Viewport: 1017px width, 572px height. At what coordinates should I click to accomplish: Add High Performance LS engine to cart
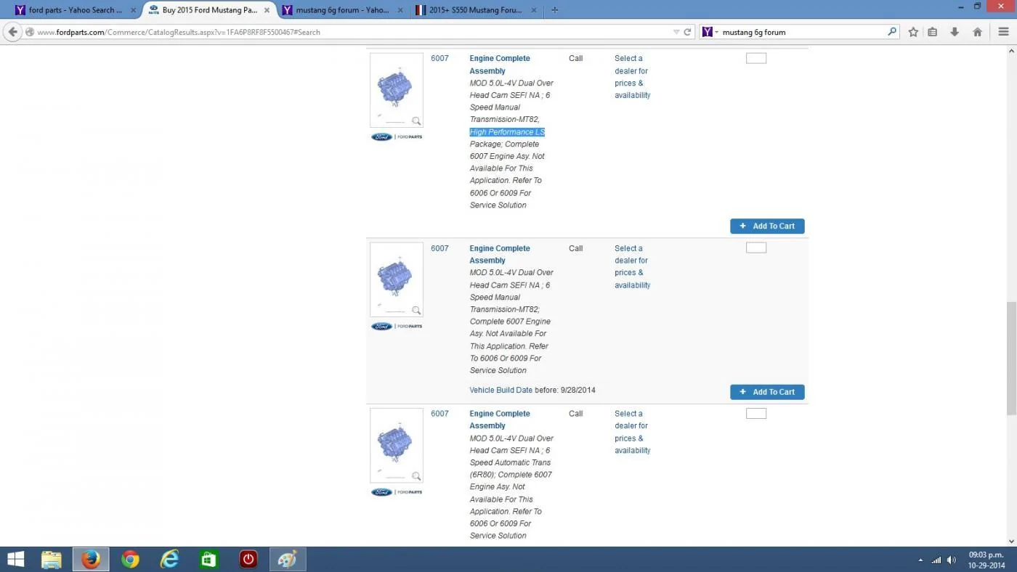767,226
